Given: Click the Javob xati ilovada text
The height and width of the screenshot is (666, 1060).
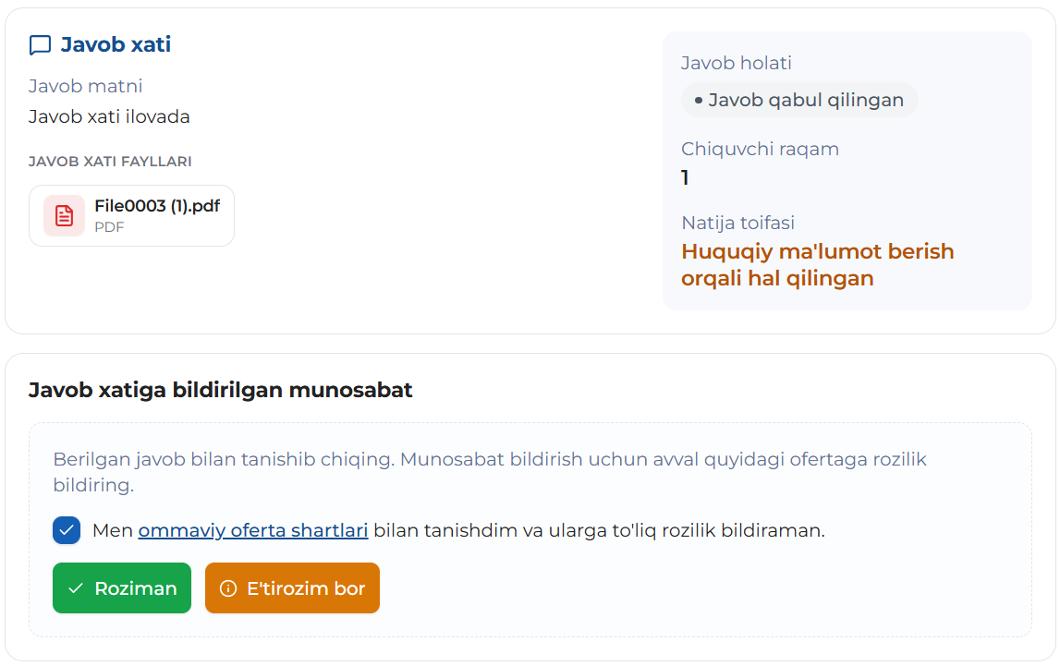Looking at the screenshot, I should pyautogui.click(x=109, y=117).
